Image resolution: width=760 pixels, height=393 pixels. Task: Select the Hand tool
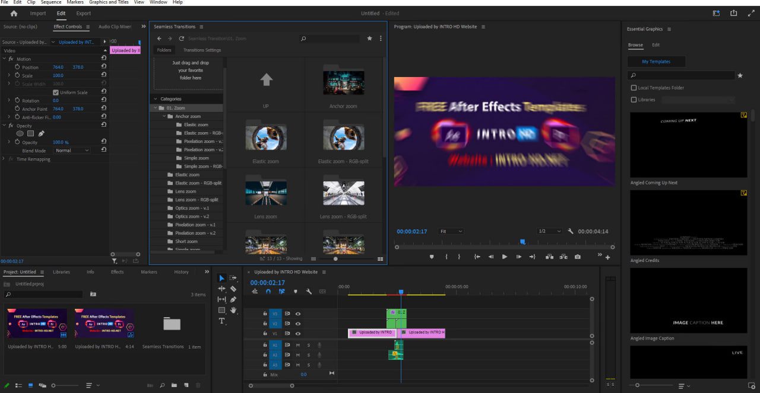tap(233, 310)
